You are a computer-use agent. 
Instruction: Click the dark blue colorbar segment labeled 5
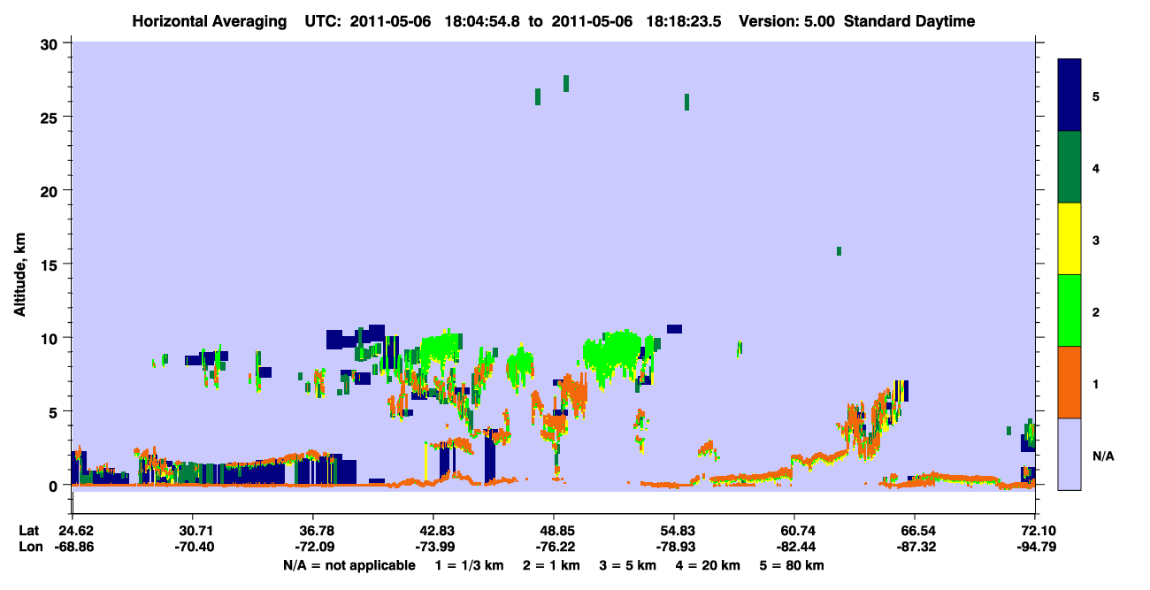[x=1069, y=96]
